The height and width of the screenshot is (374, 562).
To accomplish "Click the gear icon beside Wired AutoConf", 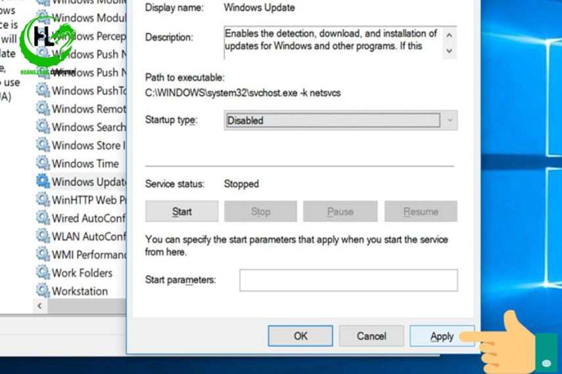I will 43,218.
